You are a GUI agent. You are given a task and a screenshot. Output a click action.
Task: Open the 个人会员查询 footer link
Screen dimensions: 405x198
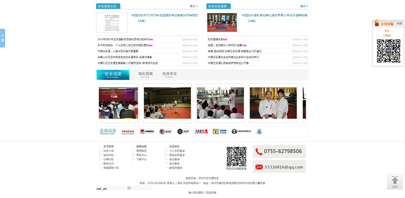[177, 151]
